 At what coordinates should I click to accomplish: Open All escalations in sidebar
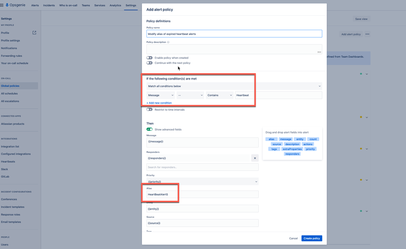click(10, 101)
